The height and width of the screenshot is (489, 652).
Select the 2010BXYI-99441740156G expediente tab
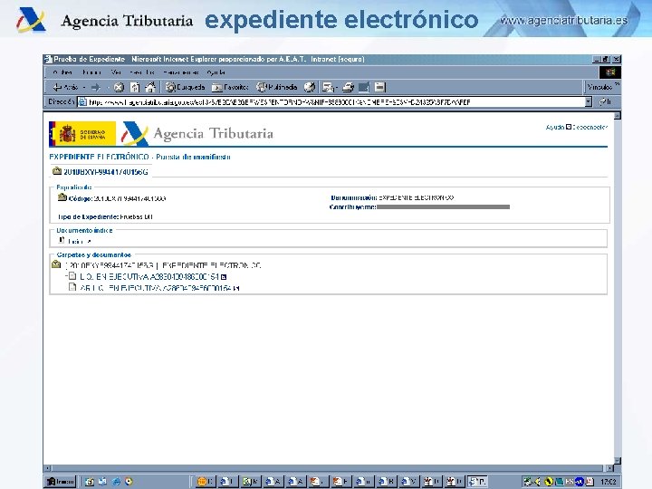[x=101, y=172]
